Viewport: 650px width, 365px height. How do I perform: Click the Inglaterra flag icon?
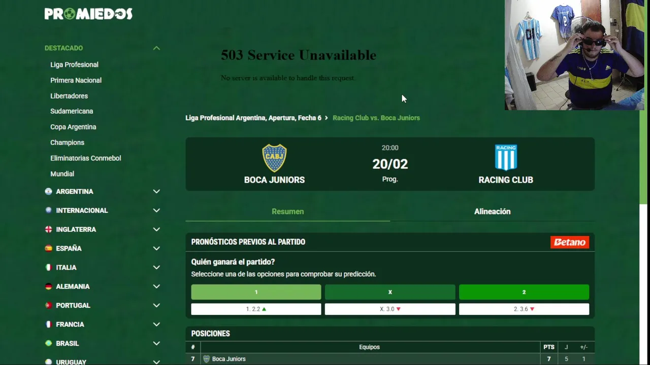(x=49, y=230)
